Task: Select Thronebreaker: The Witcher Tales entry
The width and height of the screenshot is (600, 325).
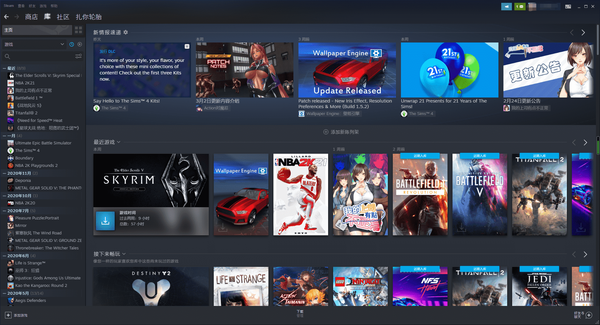Action: tap(47, 248)
